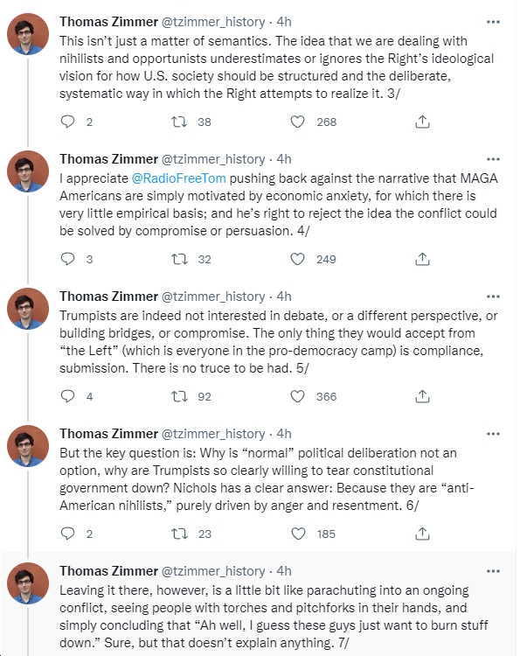Retweet the tweet with 32 retweets
The height and width of the screenshot is (656, 520).
click(179, 259)
